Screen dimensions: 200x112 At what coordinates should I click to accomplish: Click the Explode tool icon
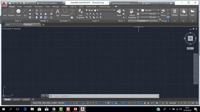pos(51,14)
